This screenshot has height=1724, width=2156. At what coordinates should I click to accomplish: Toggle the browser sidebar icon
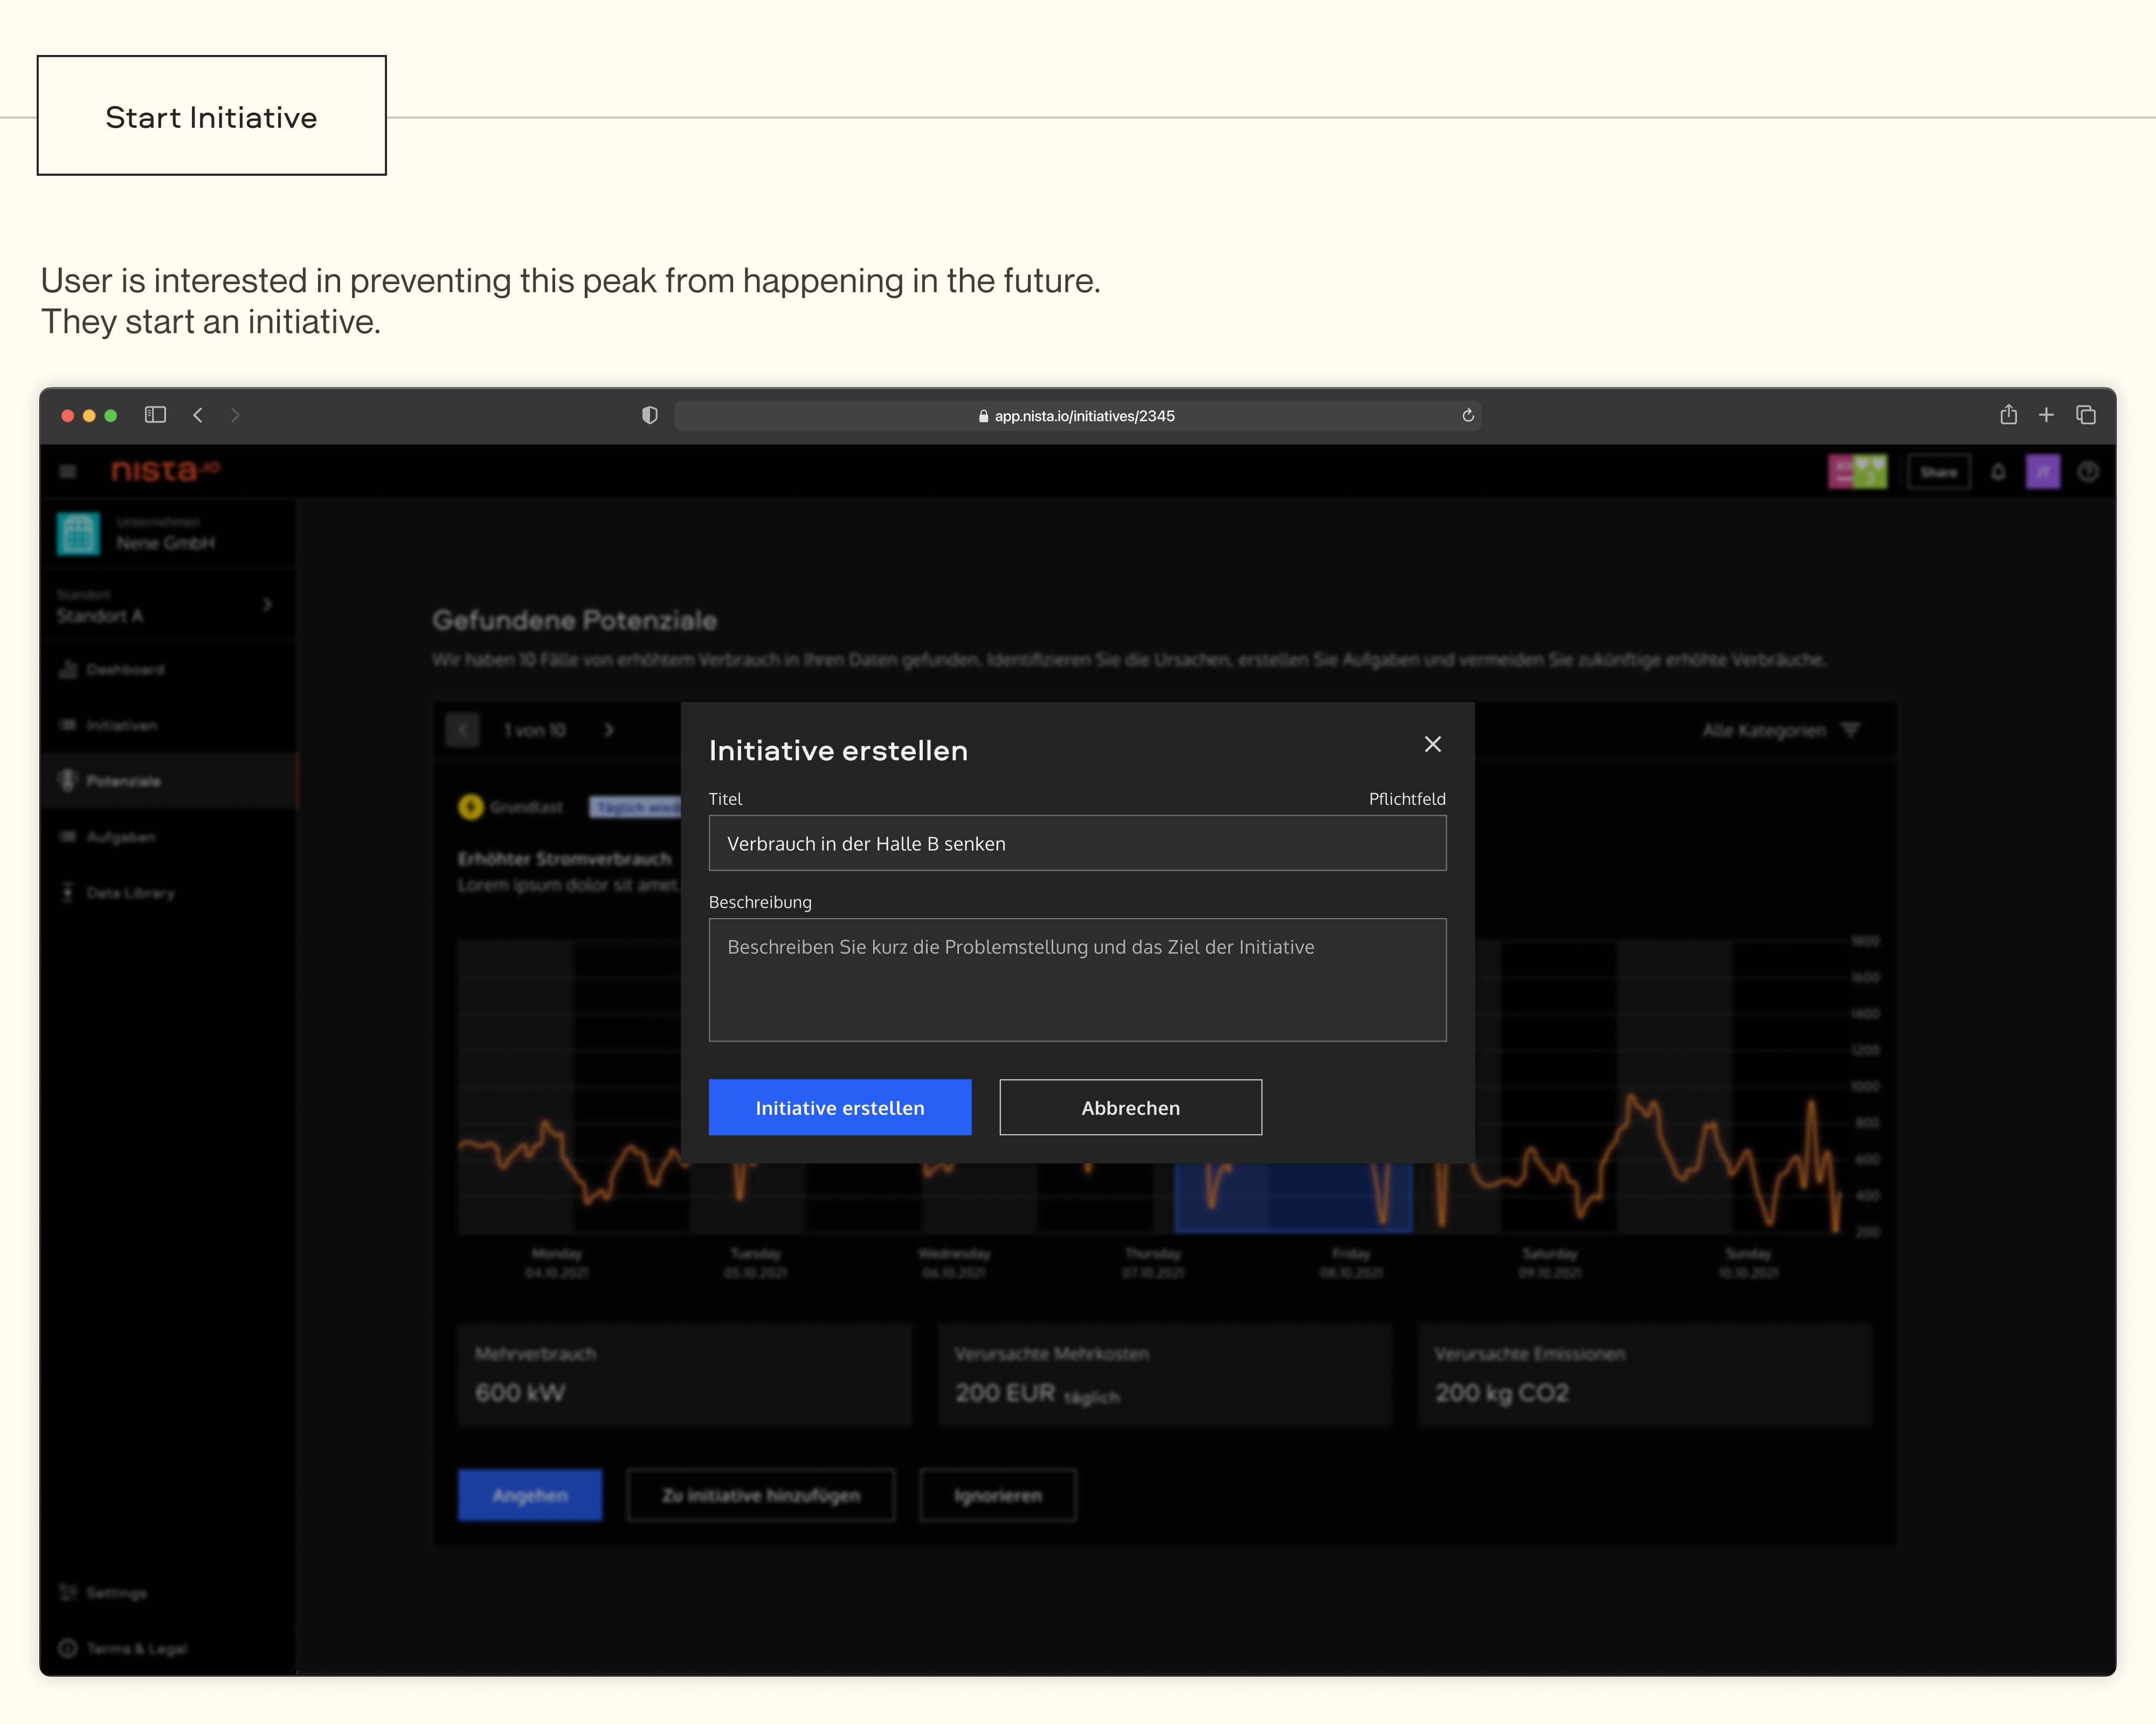click(155, 415)
